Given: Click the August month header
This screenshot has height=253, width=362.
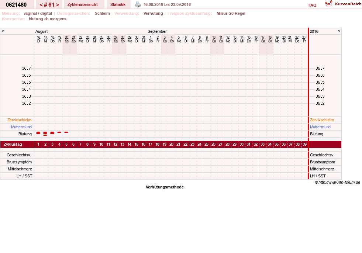Looking at the screenshot, I should point(41,31).
